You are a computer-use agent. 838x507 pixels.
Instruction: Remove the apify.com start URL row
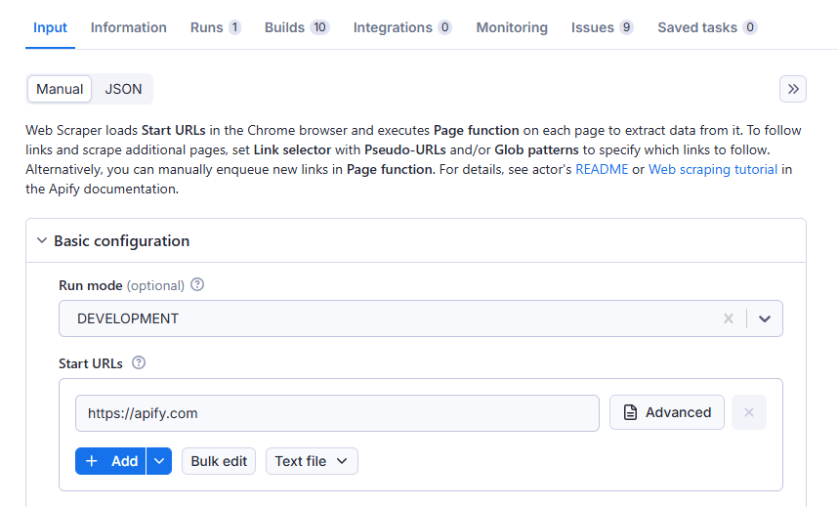[749, 412]
